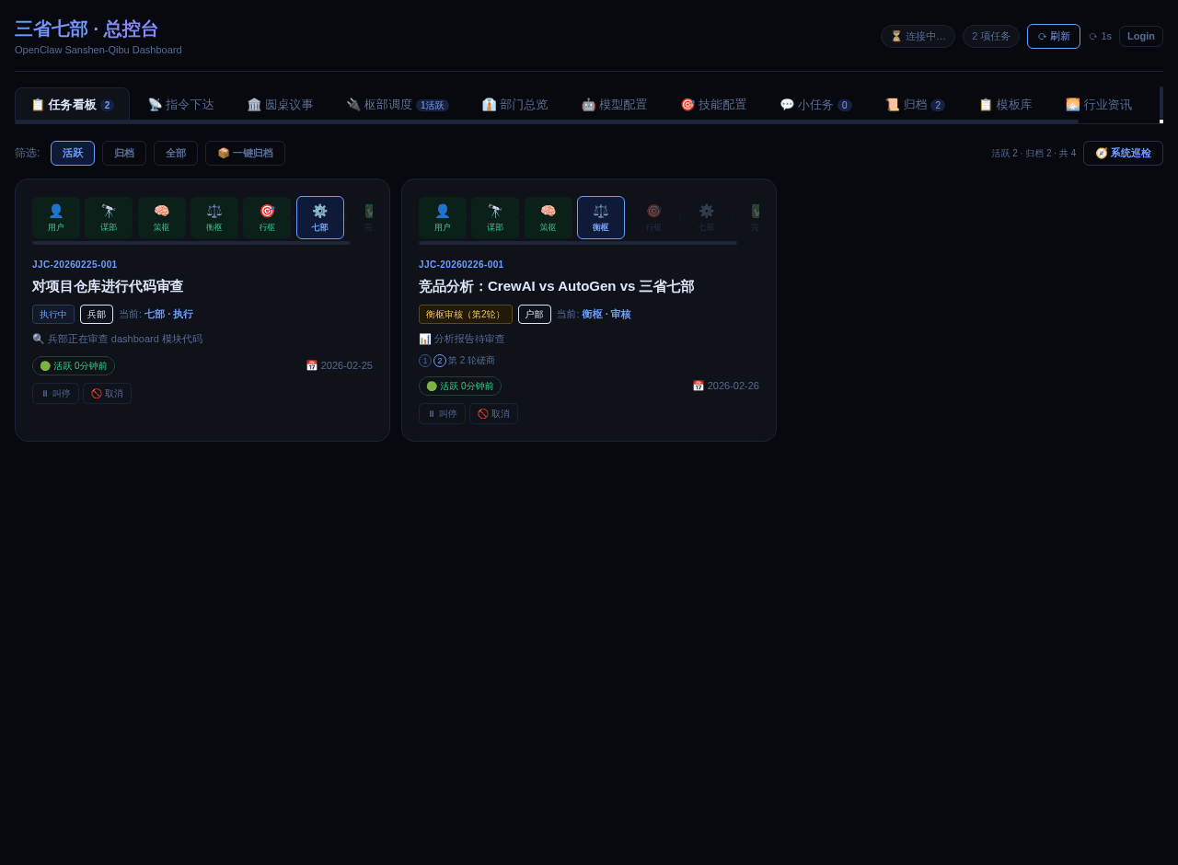Click the green 活跃 0分钟前 status pill
The height and width of the screenshot is (865, 1178).
point(73,365)
